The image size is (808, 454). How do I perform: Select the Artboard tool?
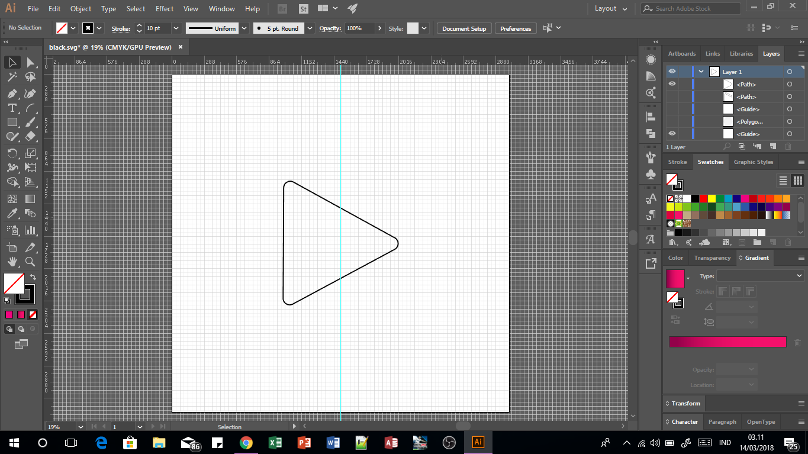tap(12, 247)
